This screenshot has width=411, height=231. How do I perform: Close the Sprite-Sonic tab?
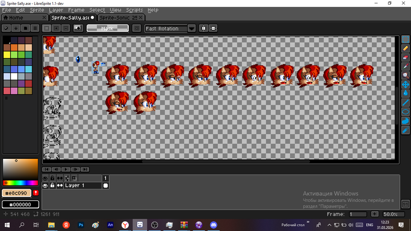(x=141, y=17)
